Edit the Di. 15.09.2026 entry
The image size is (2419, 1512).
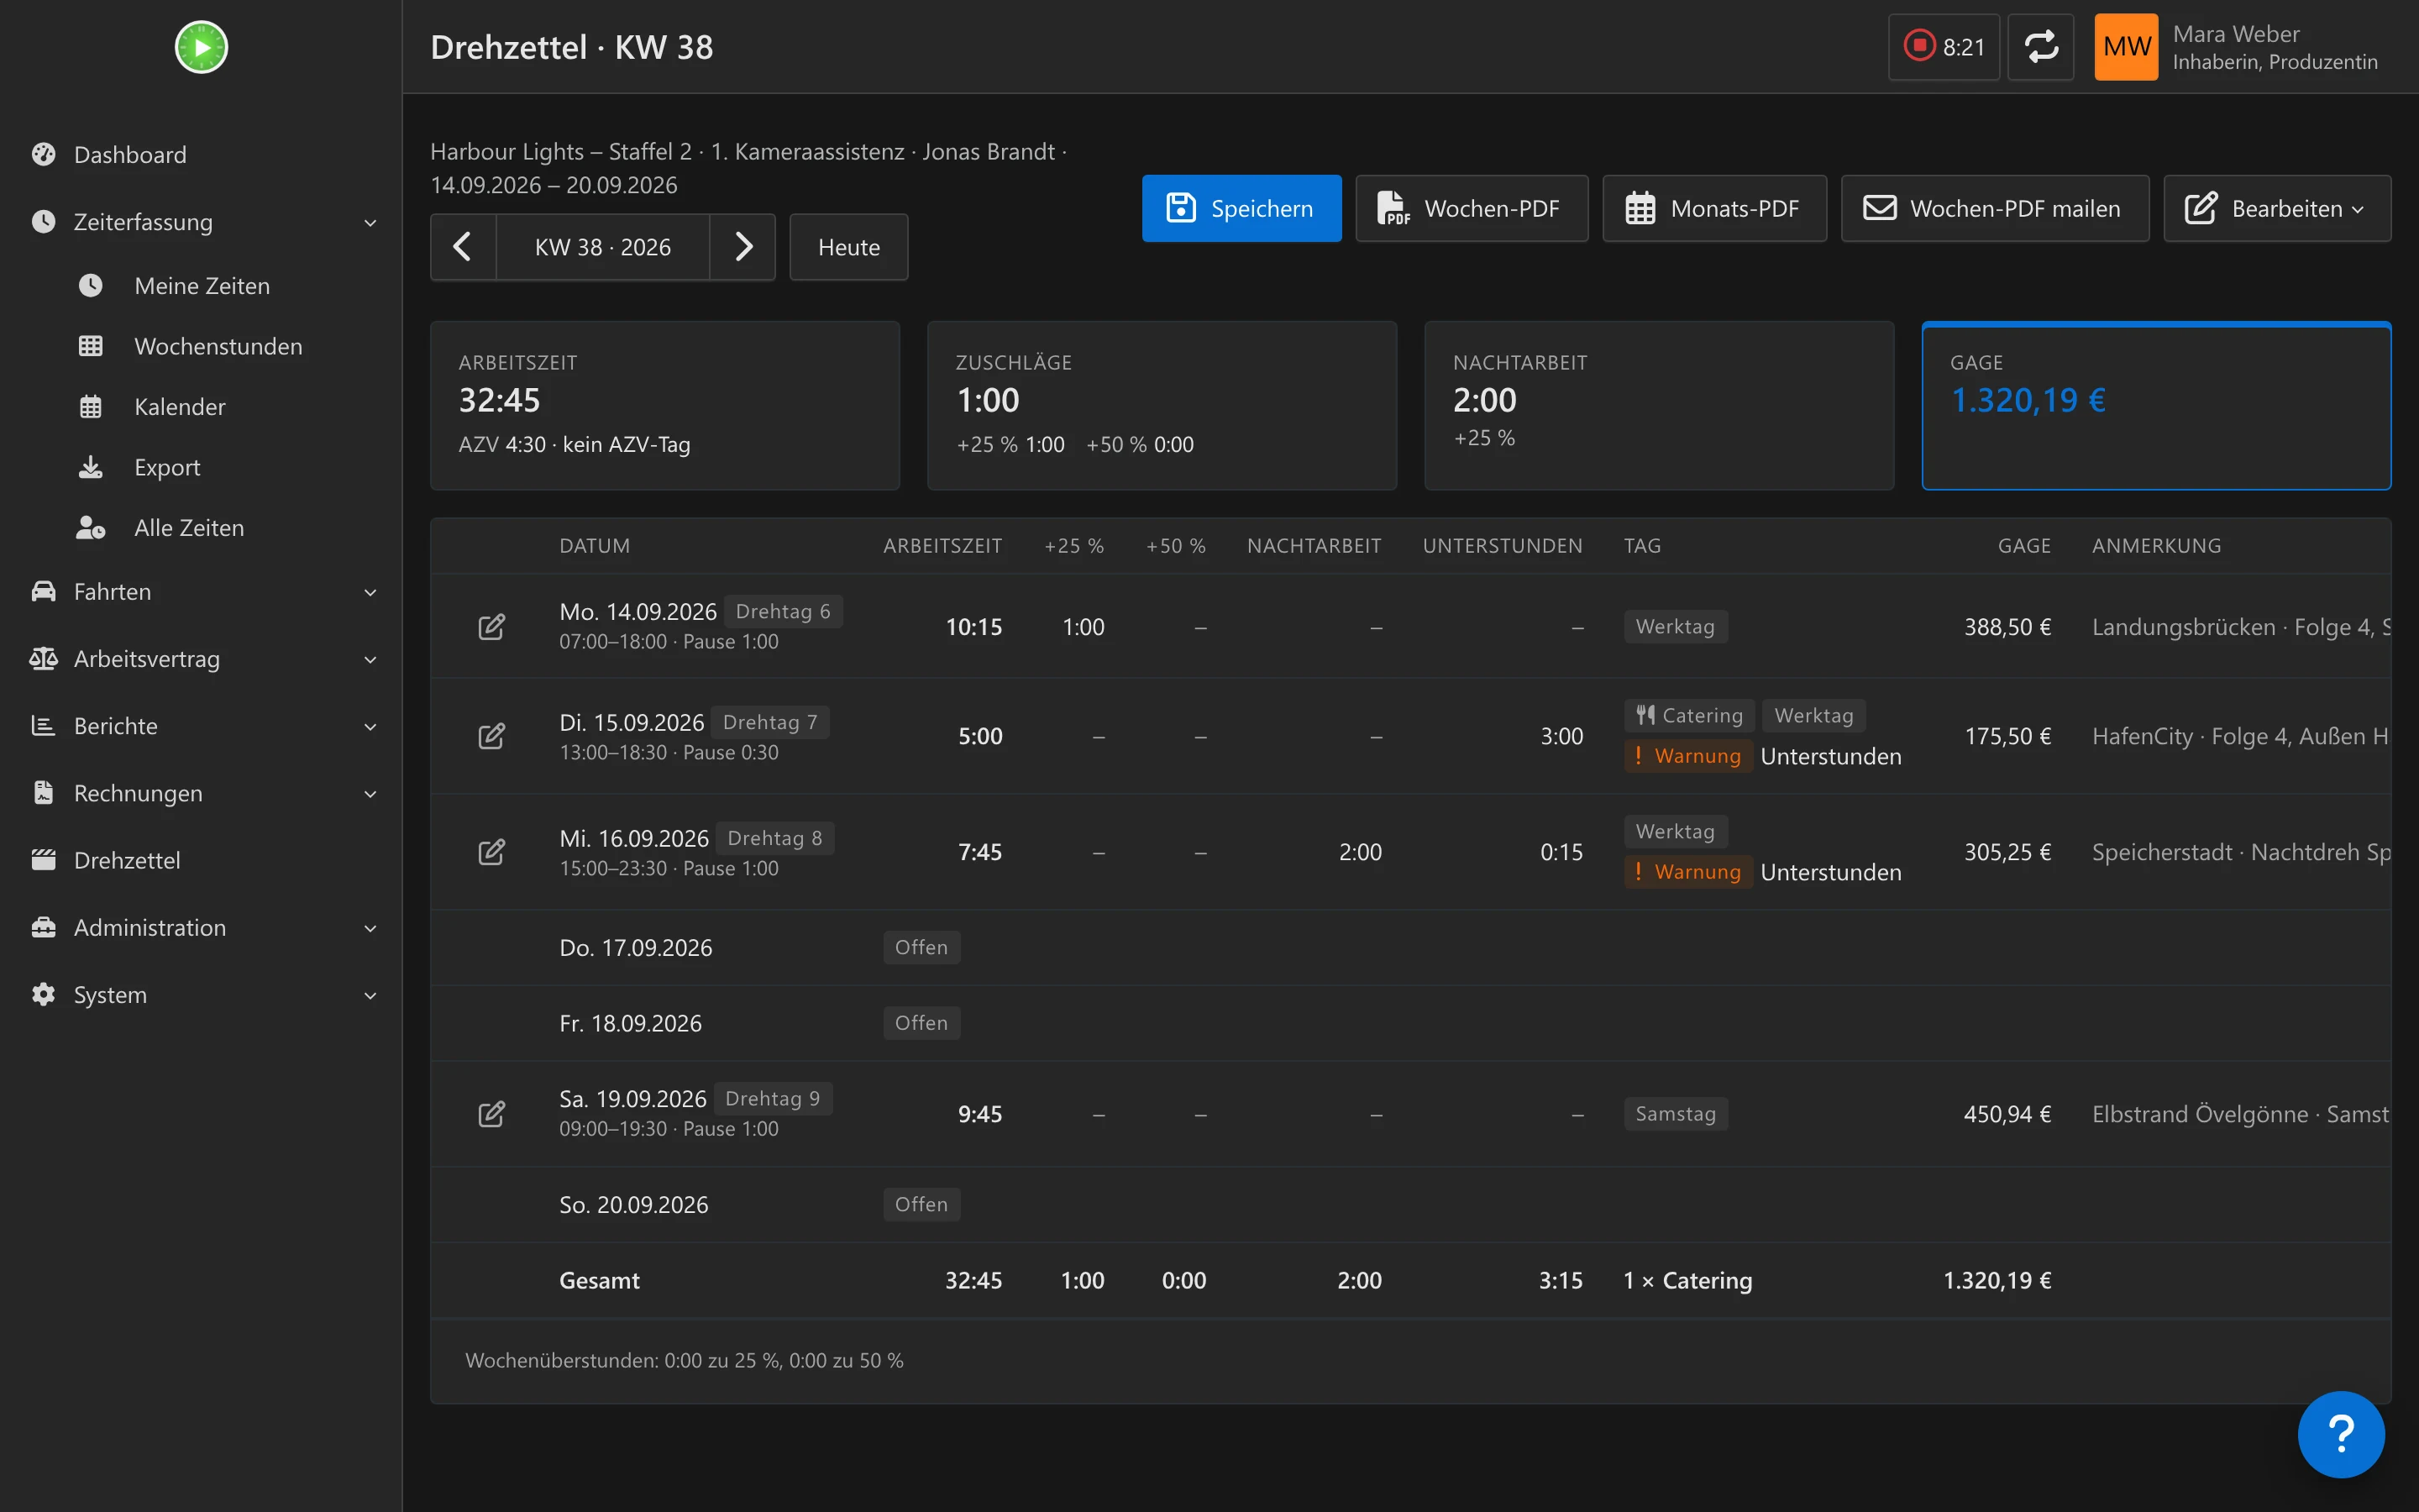coord(491,737)
